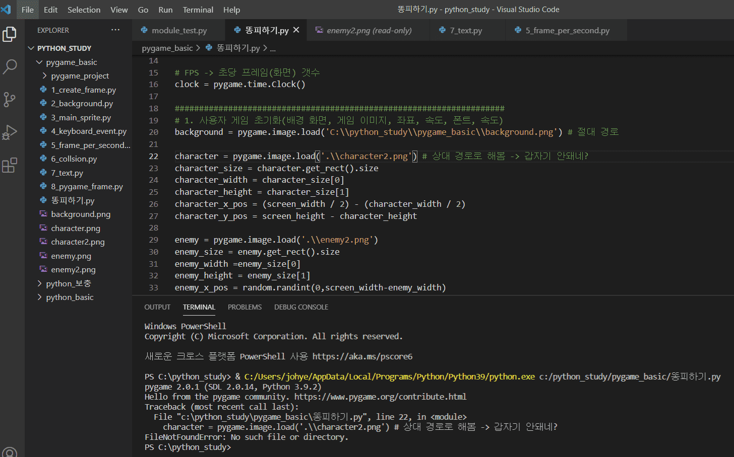Open the Extensions view icon
Image resolution: width=734 pixels, height=457 pixels.
point(10,165)
